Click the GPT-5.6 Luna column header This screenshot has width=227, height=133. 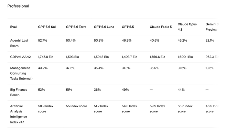click(x=104, y=27)
